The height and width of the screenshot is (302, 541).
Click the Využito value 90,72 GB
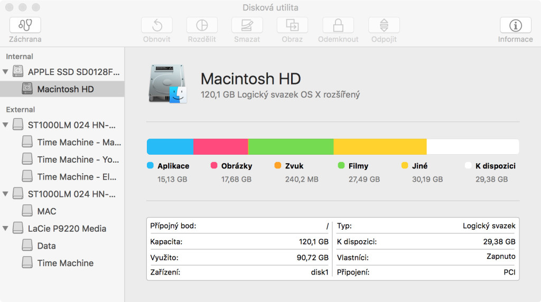click(313, 258)
